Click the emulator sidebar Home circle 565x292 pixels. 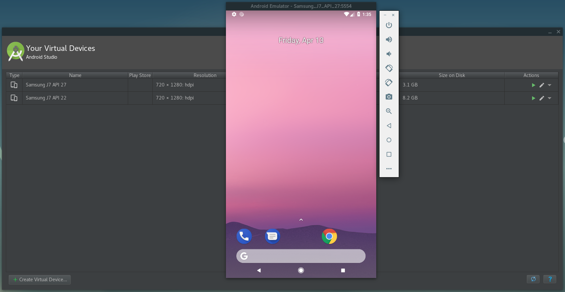[x=389, y=140]
